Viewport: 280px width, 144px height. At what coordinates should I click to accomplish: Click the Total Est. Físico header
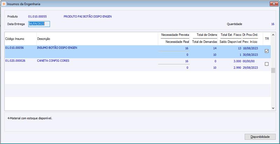[231, 35]
